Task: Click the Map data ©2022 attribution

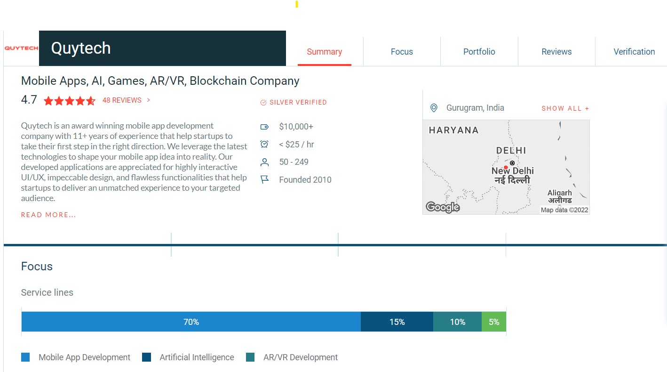Action: [x=564, y=210]
